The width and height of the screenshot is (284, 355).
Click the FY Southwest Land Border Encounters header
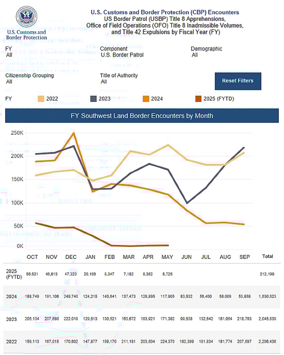[x=142, y=116]
